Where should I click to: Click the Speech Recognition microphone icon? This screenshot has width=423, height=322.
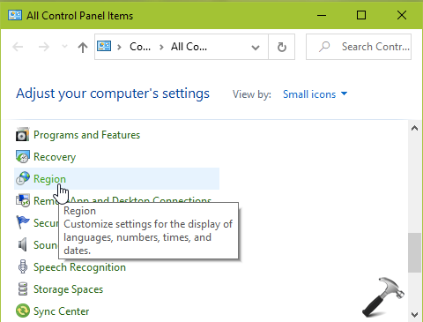click(23, 266)
